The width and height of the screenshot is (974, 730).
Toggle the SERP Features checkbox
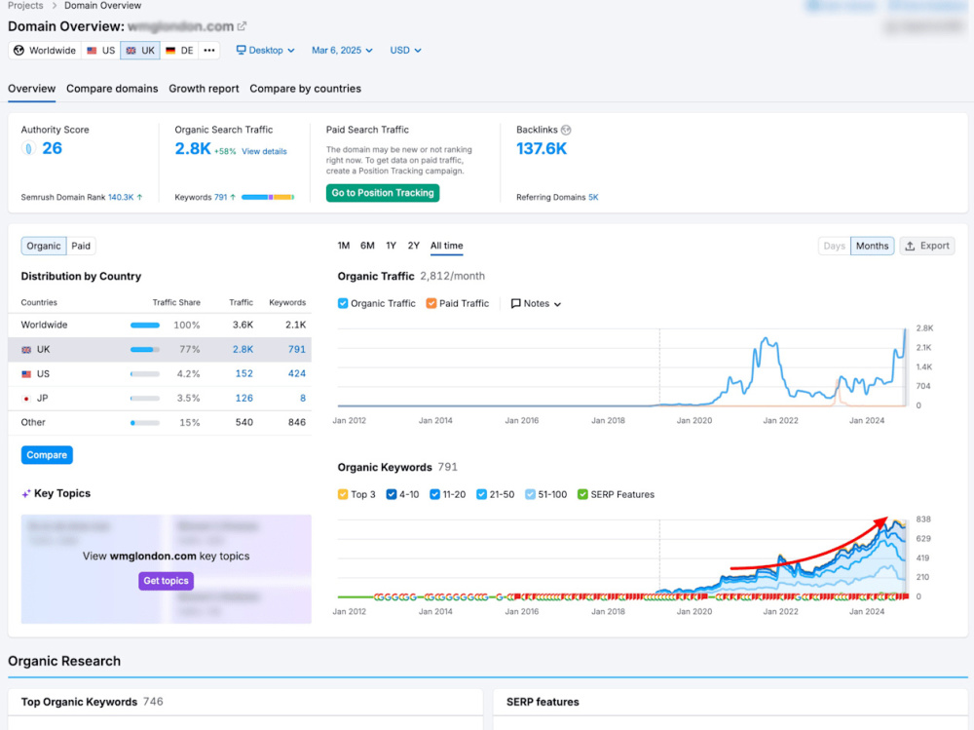click(582, 494)
